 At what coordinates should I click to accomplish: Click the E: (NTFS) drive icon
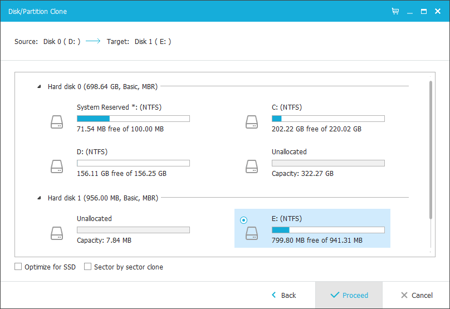[x=252, y=233]
